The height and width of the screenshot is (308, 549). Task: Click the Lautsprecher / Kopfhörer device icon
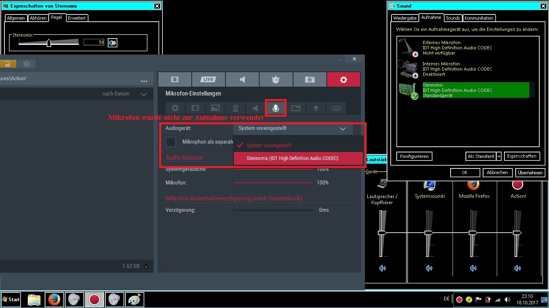[382, 184]
